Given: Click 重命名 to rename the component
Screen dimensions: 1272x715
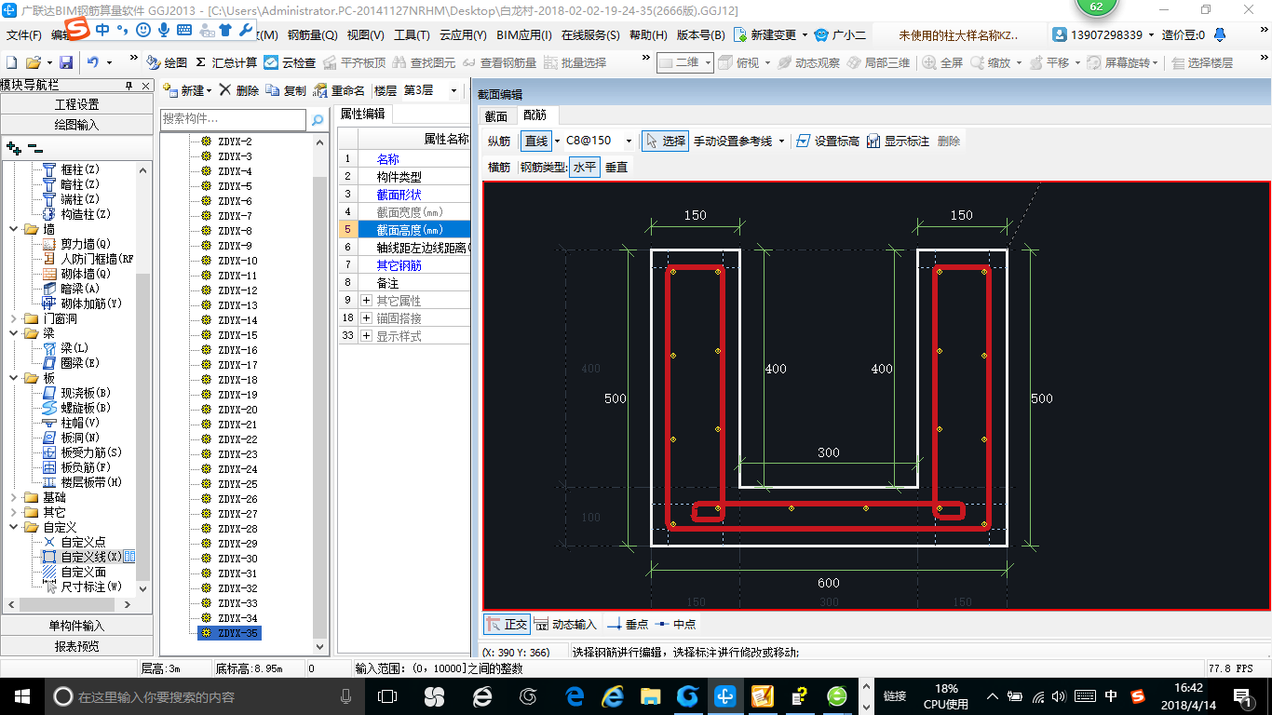Looking at the screenshot, I should [x=339, y=90].
